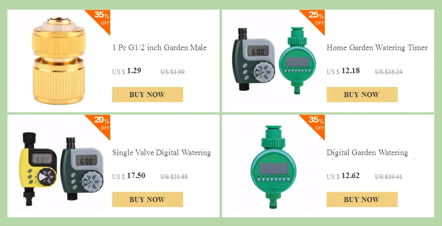Click the US $1.29 price

coord(126,71)
